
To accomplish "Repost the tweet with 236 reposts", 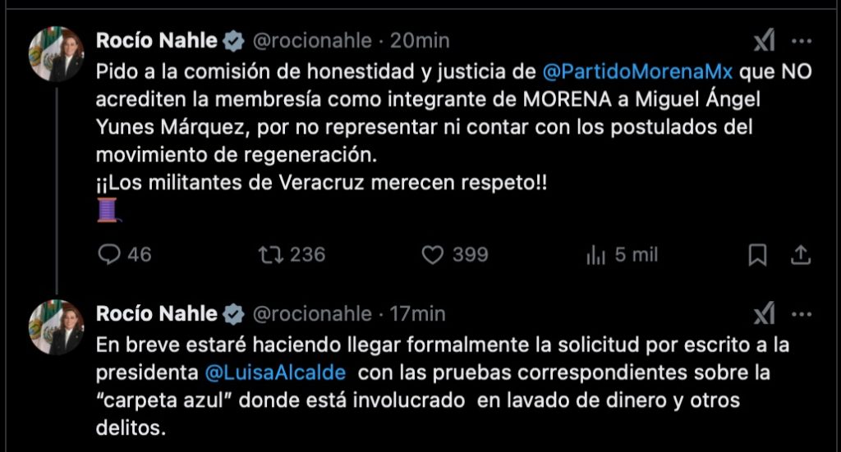I will point(269,255).
